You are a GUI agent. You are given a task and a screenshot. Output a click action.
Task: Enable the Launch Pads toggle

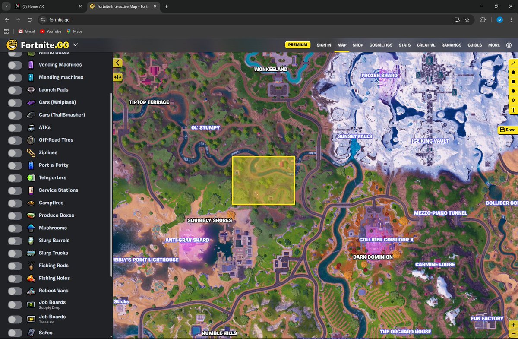(x=15, y=90)
